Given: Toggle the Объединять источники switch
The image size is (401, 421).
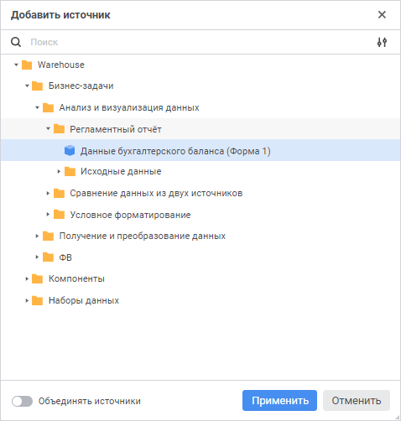Looking at the screenshot, I should click(22, 401).
